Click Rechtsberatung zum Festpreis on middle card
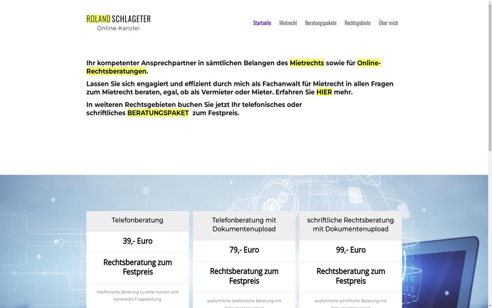This screenshot has width=492, height=308. 244,276
